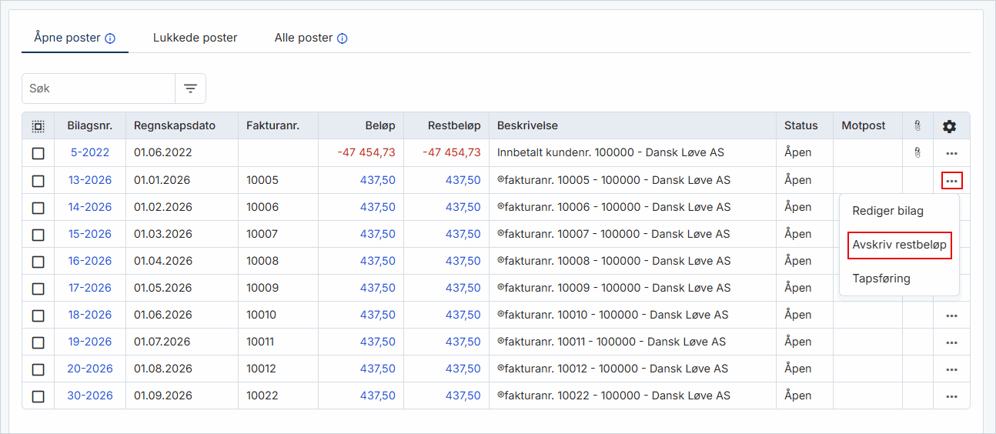Click description fakturanr. 10010 - Dansk Løve AS
This screenshot has height=434, width=996.
tap(613, 315)
